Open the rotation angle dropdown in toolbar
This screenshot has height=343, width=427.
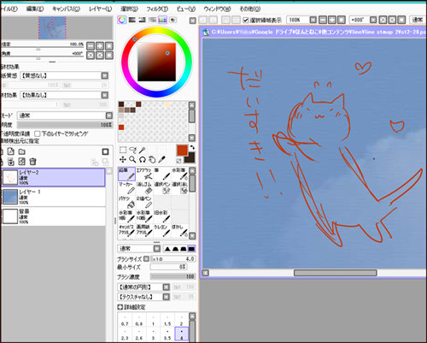pyautogui.click(x=373, y=20)
